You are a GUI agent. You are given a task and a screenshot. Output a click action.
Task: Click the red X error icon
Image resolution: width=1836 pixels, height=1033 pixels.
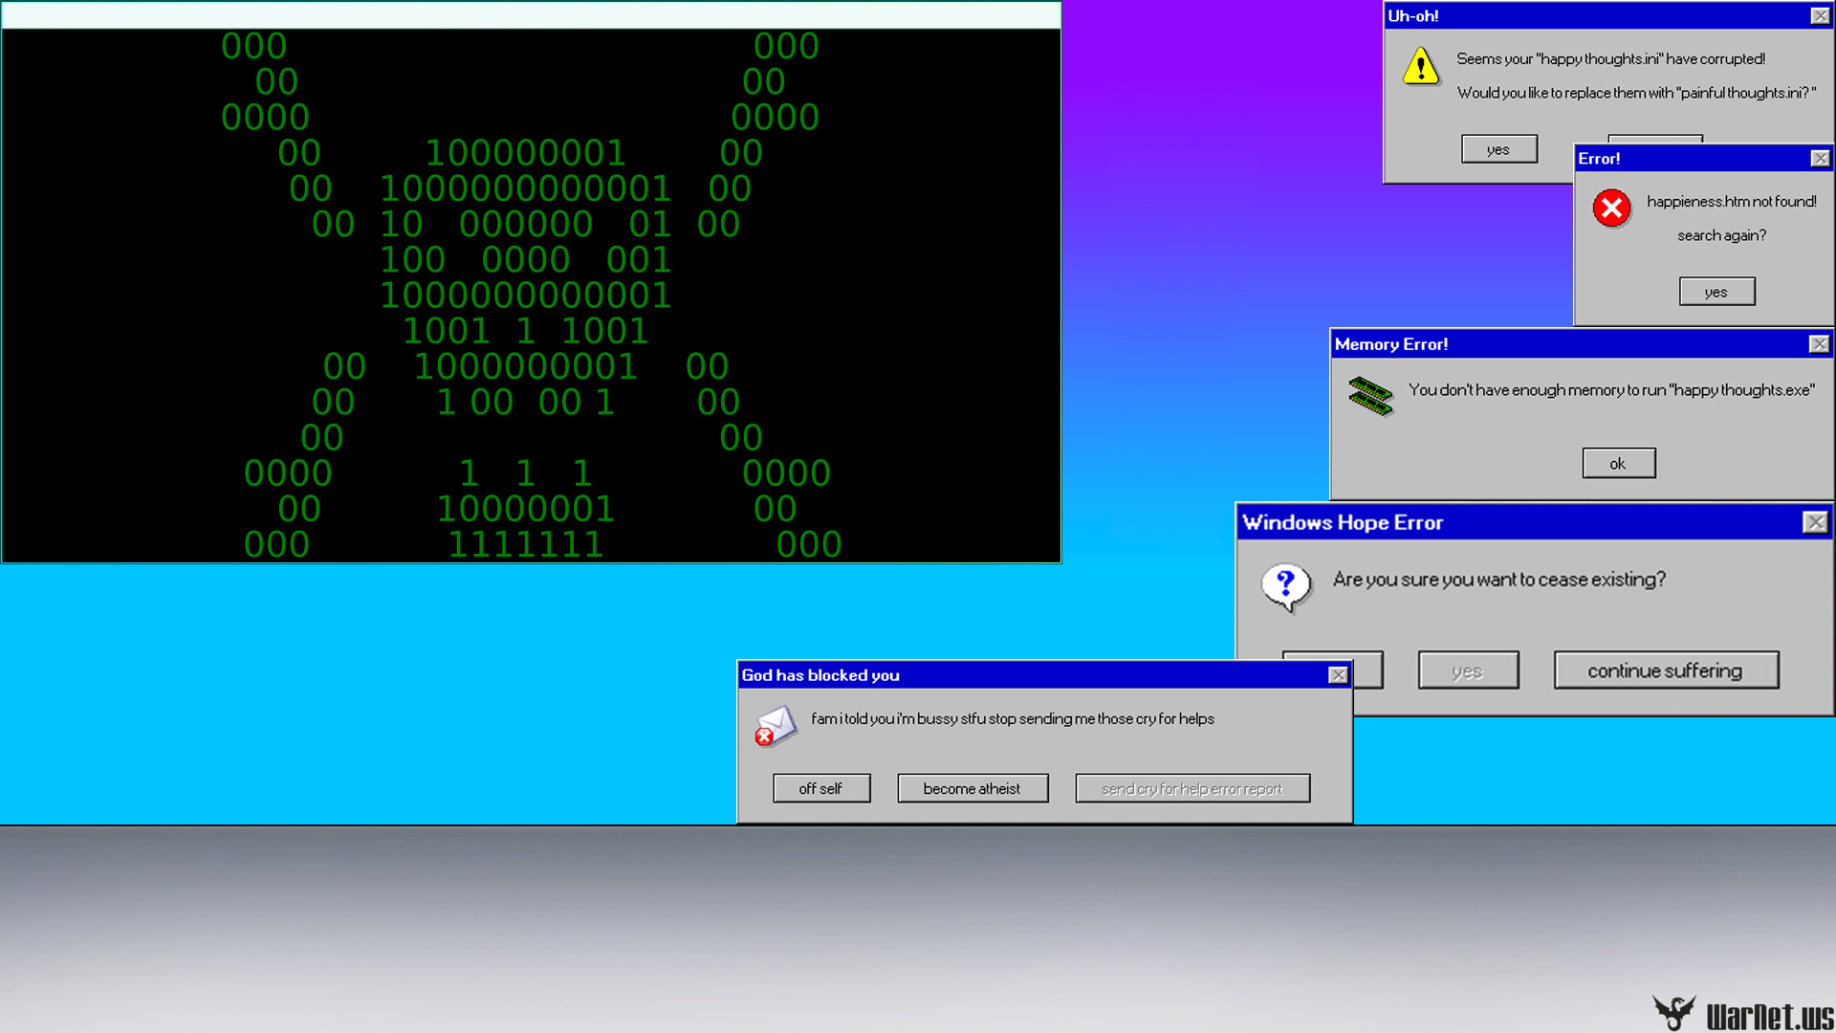click(1611, 208)
